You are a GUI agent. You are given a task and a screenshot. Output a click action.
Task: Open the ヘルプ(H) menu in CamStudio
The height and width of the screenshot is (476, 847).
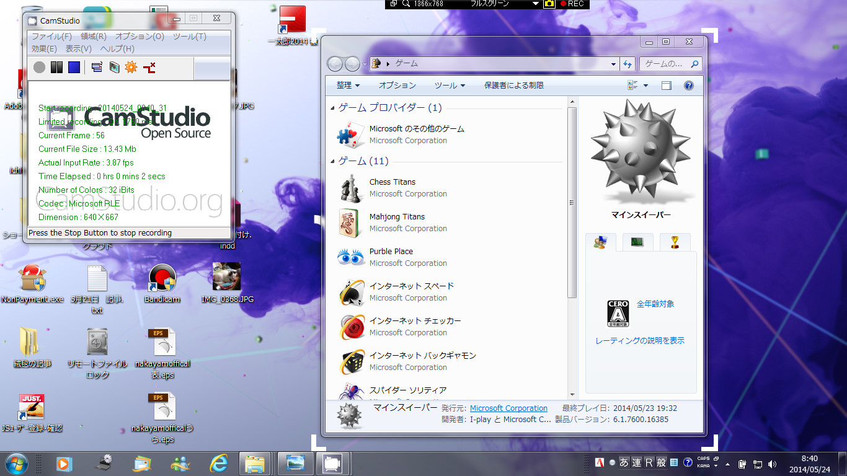[117, 48]
